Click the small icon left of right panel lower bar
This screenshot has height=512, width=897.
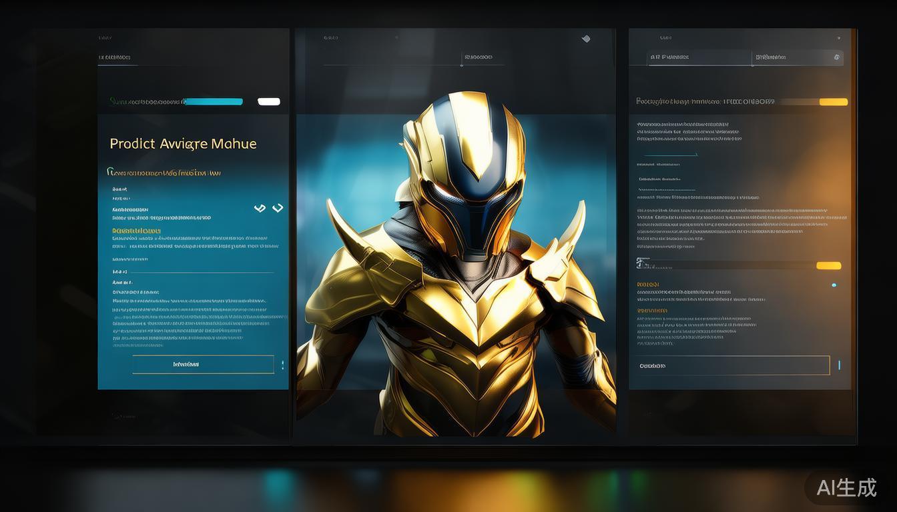pos(643,263)
